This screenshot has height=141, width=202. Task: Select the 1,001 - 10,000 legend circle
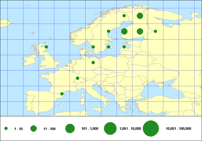point(110,128)
